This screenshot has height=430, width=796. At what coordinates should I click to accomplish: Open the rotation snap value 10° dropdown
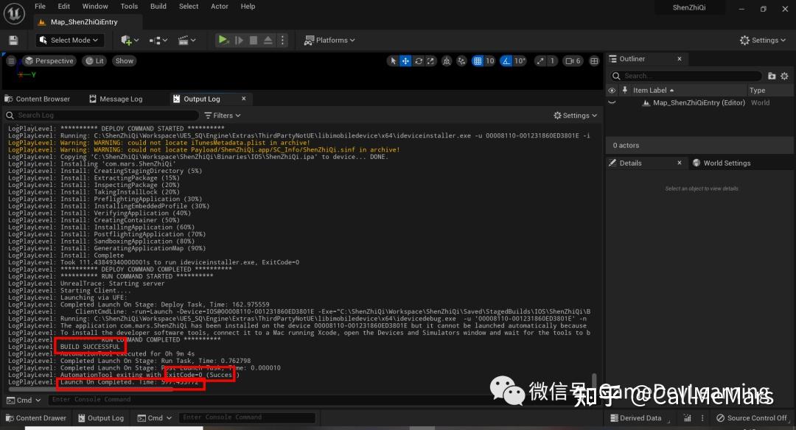tap(520, 61)
